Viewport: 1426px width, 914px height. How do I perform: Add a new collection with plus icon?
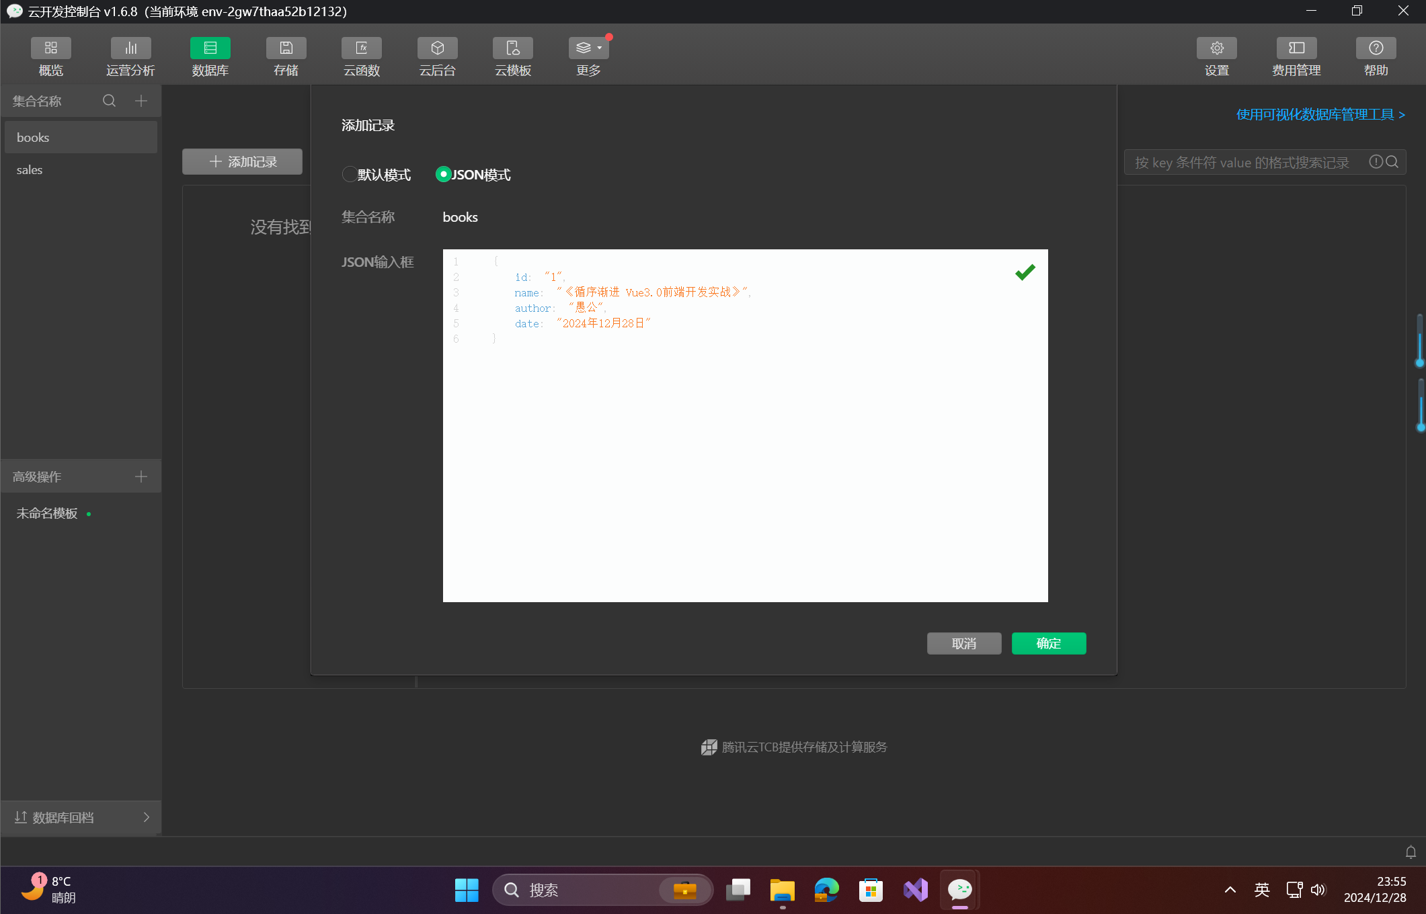pos(141,101)
